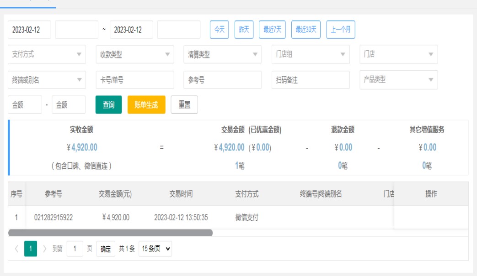The width and height of the screenshot is (477, 276).
Task: Click the pagination 确定 button
Action: click(x=106, y=249)
